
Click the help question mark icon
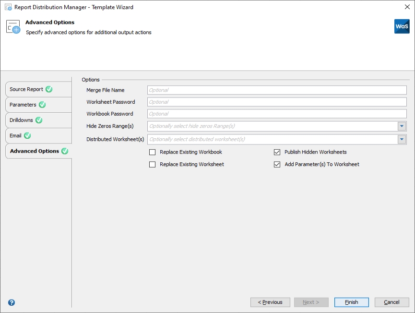point(11,302)
